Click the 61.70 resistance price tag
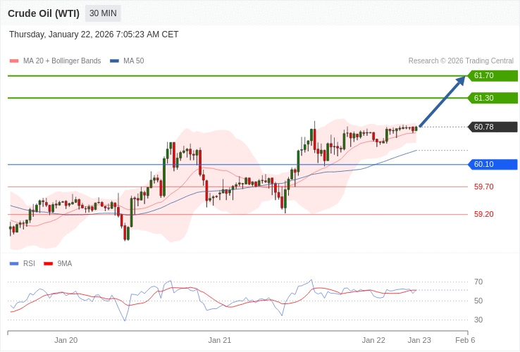The image size is (520, 352). coord(493,75)
